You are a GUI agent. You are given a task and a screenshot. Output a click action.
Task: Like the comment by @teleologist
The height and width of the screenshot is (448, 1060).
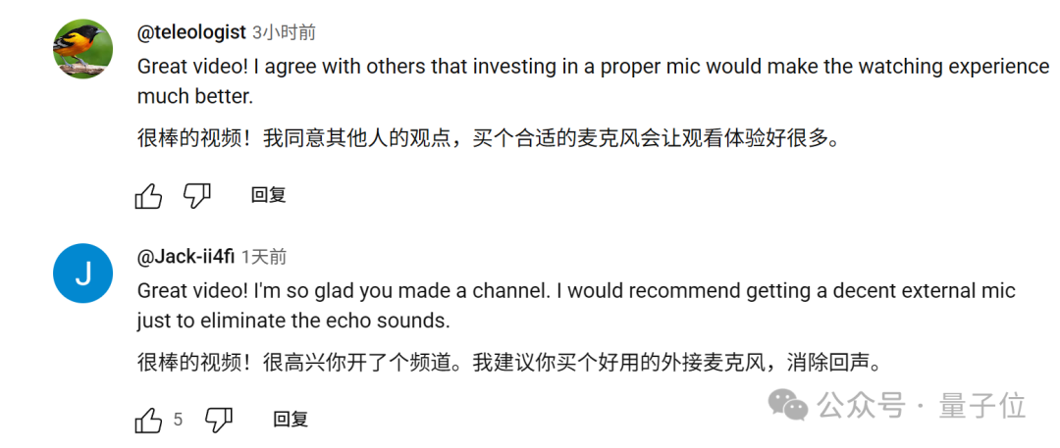[149, 196]
